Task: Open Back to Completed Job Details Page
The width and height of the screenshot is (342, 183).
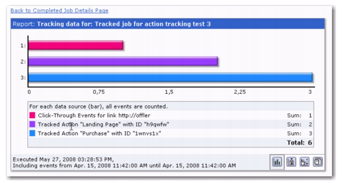Action: click(59, 10)
